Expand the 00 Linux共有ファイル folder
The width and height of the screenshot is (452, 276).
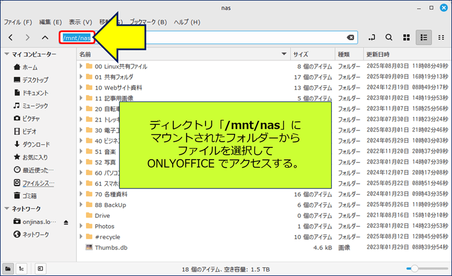pos(81,66)
